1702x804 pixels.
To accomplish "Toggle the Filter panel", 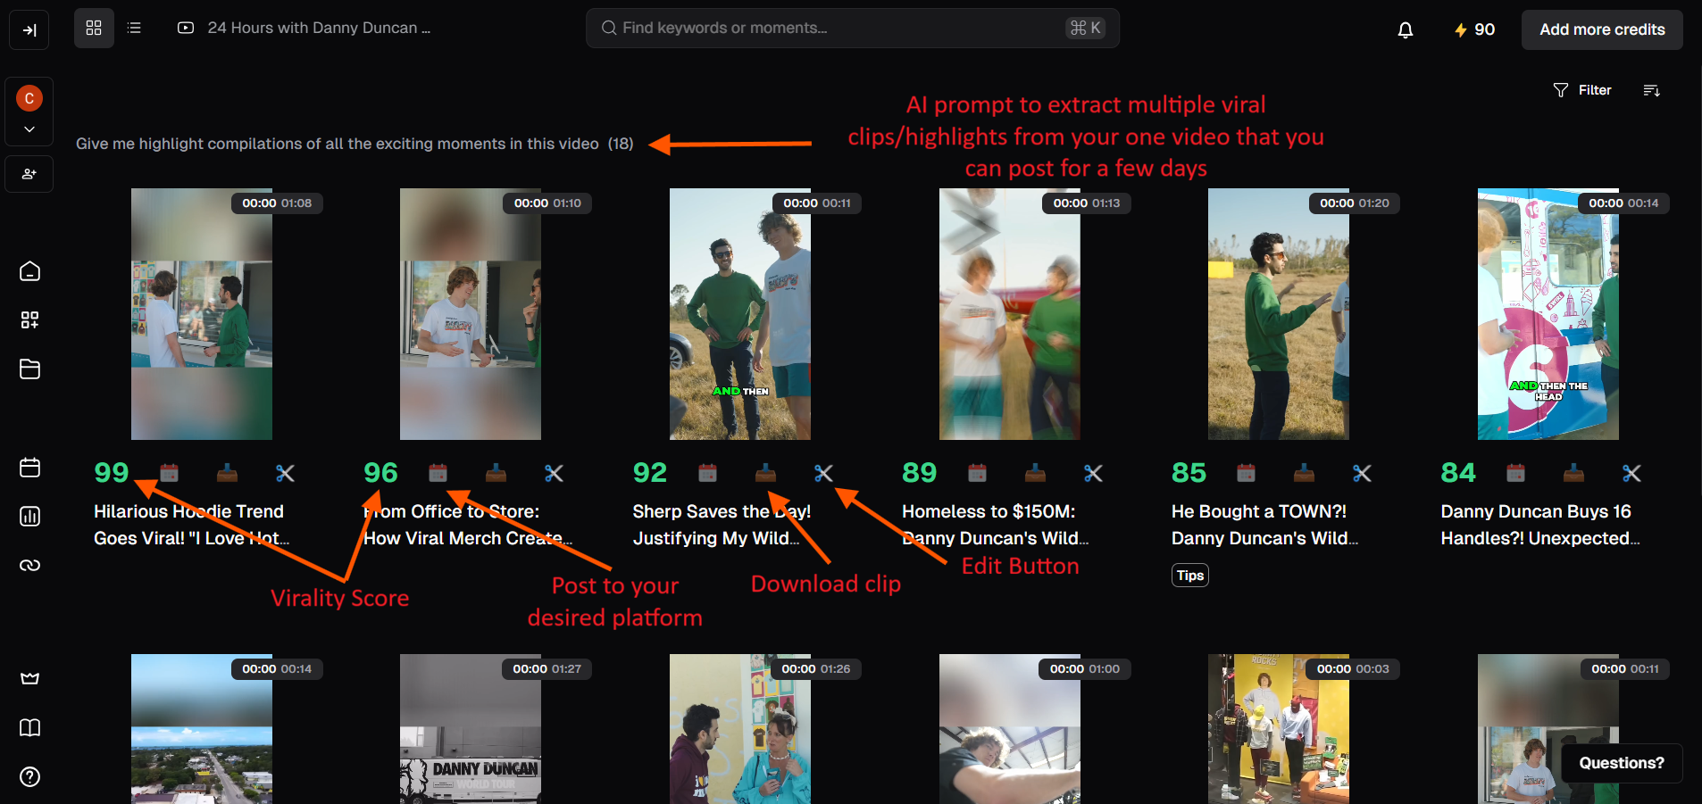I will click(1582, 89).
